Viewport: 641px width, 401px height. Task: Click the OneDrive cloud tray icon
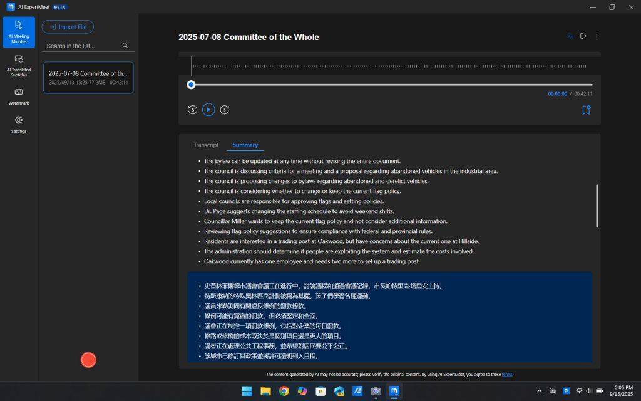tap(553, 391)
